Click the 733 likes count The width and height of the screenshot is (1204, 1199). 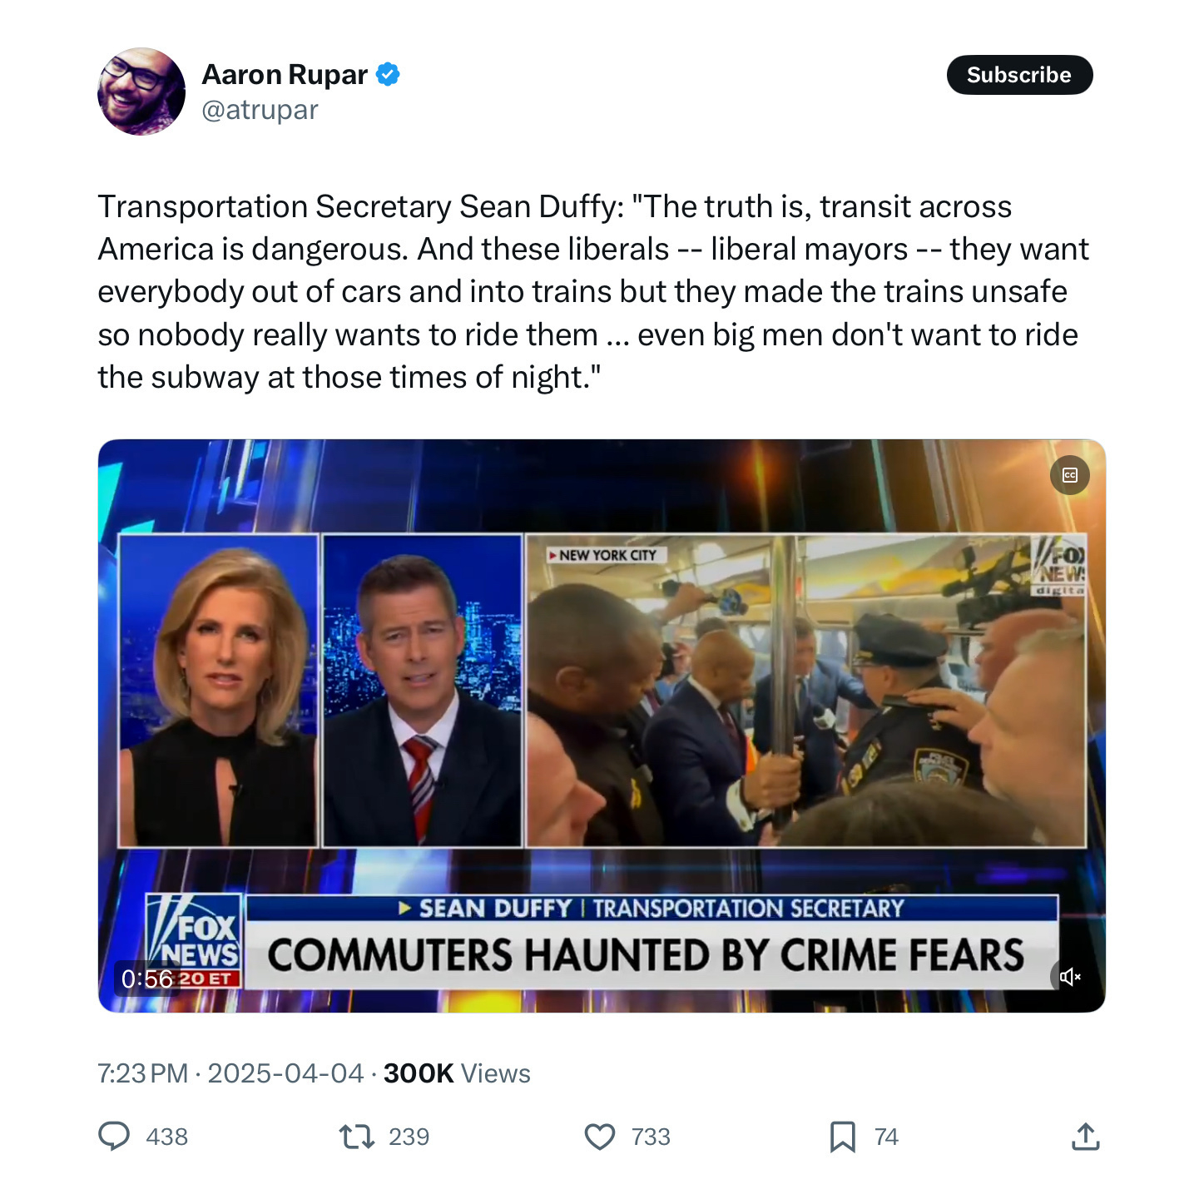[x=651, y=1137]
